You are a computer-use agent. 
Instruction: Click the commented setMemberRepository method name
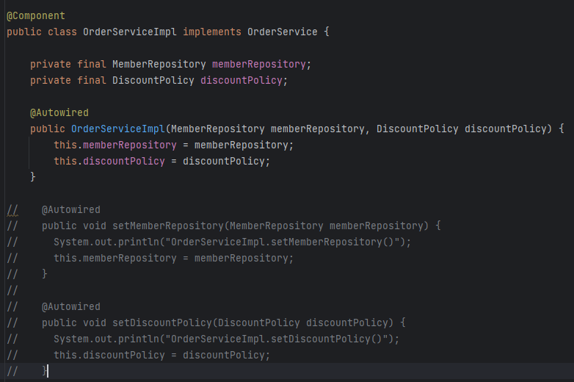pos(167,226)
